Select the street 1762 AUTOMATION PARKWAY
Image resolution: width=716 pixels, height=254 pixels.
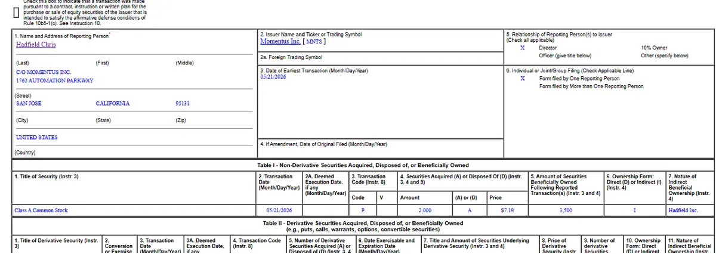coord(54,80)
